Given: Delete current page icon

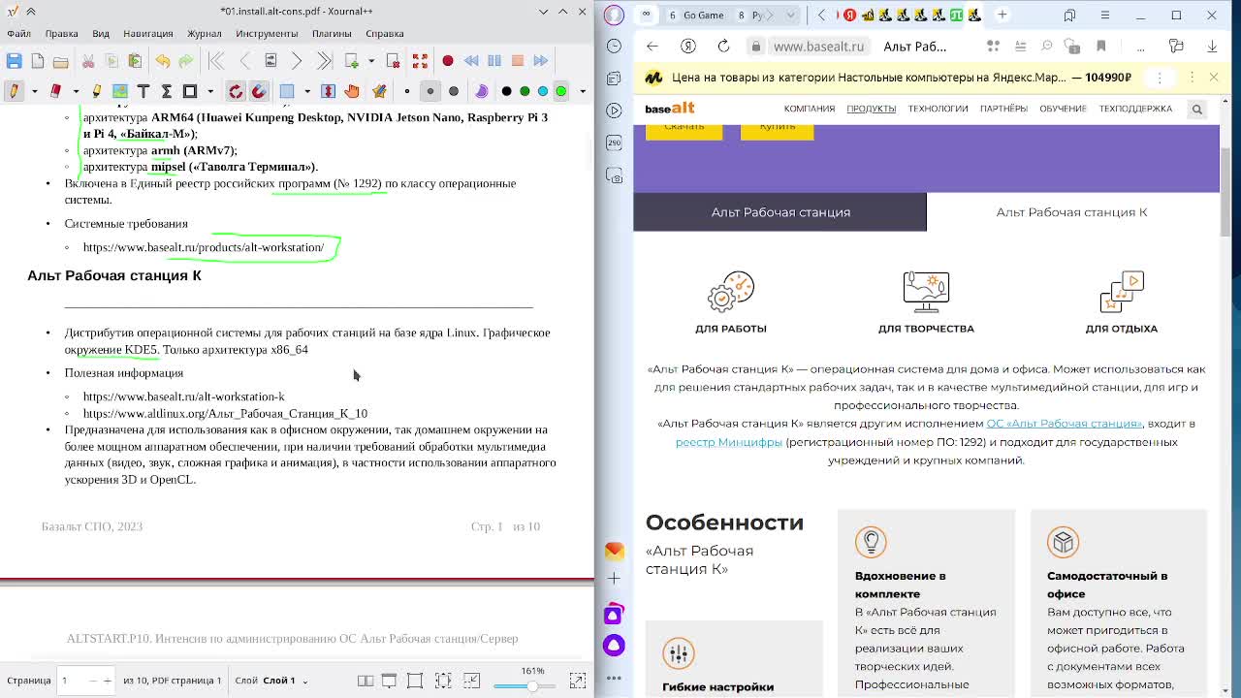Looking at the screenshot, I should click(x=393, y=61).
